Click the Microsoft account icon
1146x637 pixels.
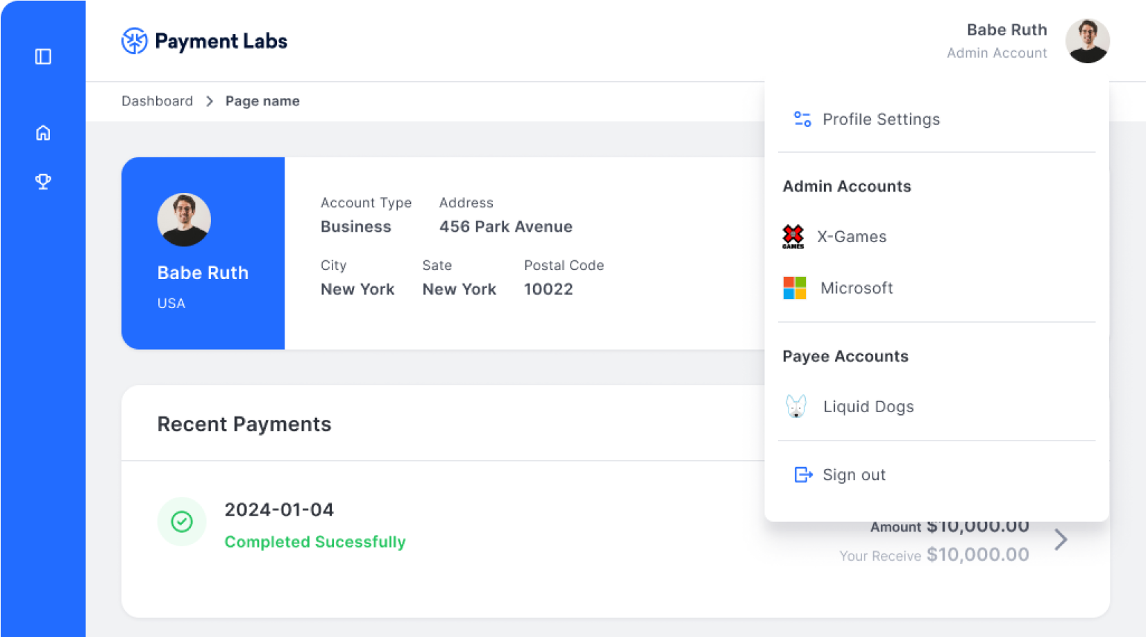pos(793,287)
